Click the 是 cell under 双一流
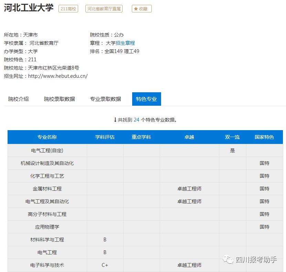Image resolution: width=286 pixels, height=272 pixels. click(232, 150)
